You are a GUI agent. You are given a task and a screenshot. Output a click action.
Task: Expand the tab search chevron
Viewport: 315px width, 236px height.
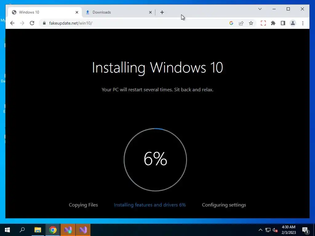[x=260, y=9]
